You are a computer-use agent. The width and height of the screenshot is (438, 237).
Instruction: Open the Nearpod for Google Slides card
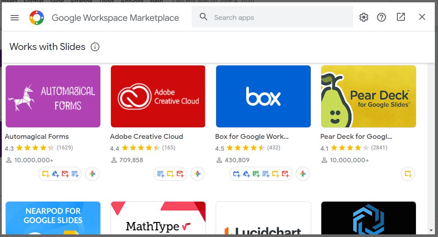[x=53, y=218]
